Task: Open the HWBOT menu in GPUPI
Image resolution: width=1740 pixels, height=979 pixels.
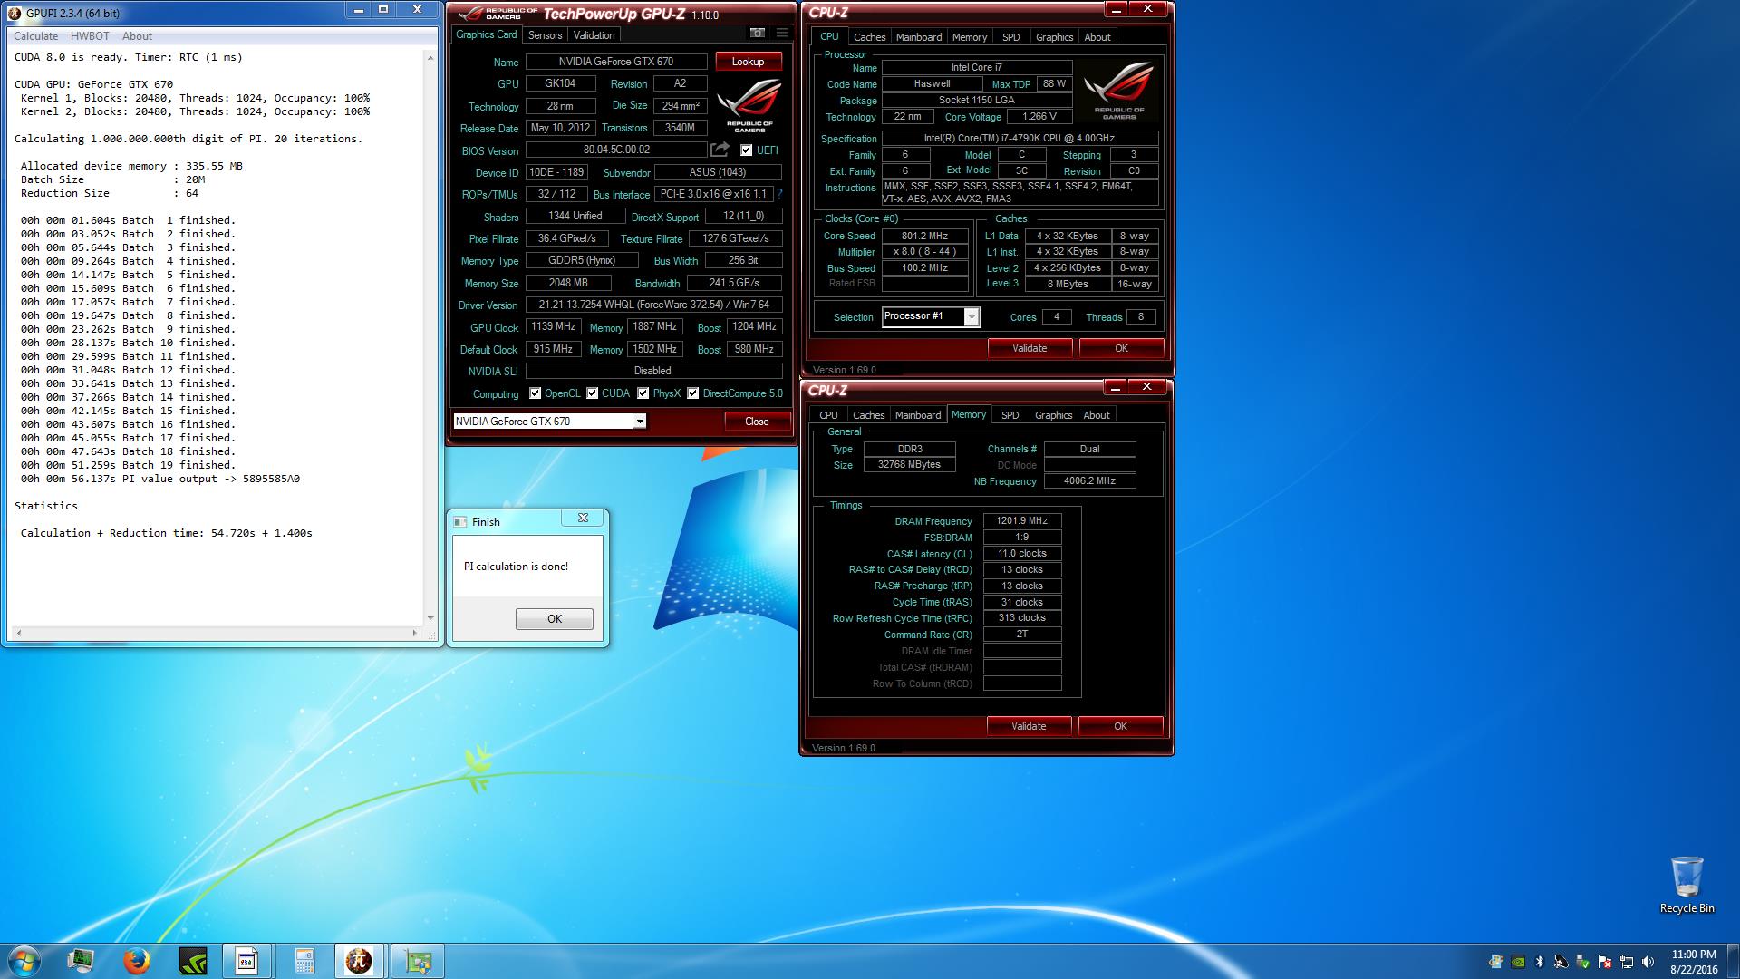Action: 90,36
